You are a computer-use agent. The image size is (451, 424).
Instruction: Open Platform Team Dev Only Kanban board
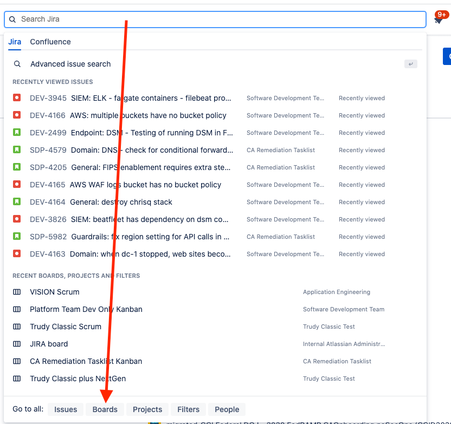215,309
